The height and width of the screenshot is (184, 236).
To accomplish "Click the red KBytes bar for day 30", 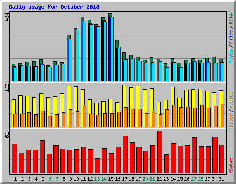I will coord(215,155).
